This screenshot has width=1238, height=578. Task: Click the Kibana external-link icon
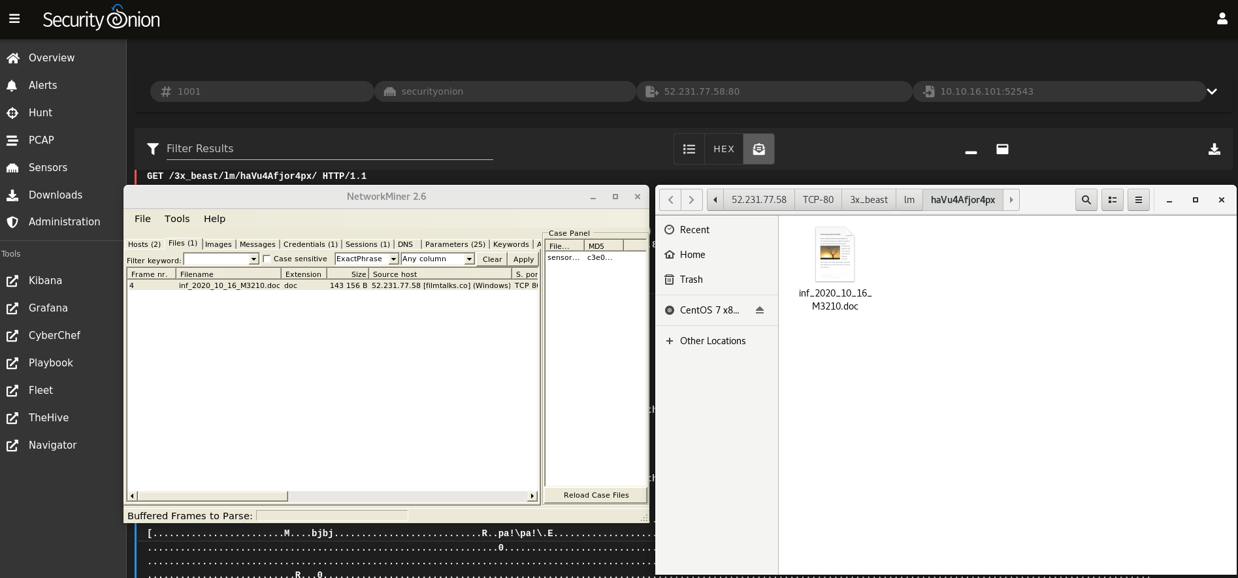[12, 281]
